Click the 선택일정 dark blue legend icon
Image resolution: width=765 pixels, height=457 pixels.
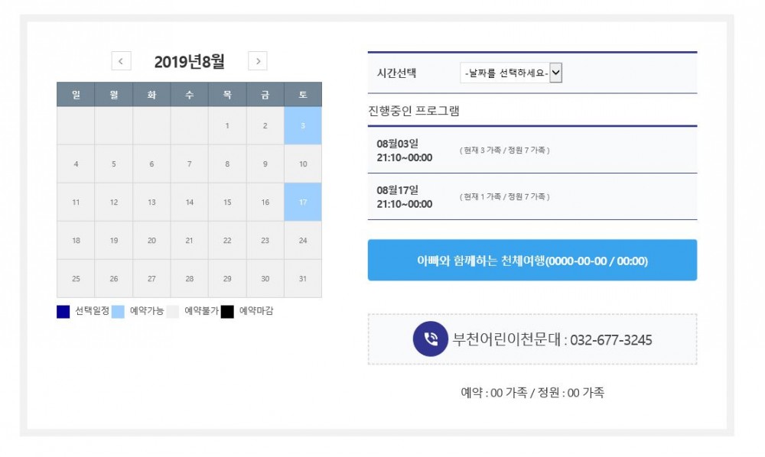tap(62, 311)
